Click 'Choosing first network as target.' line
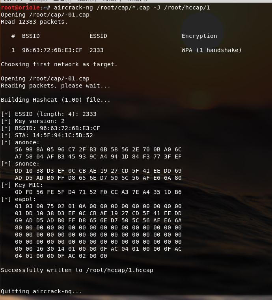This screenshot has height=300, width=272. (59, 64)
